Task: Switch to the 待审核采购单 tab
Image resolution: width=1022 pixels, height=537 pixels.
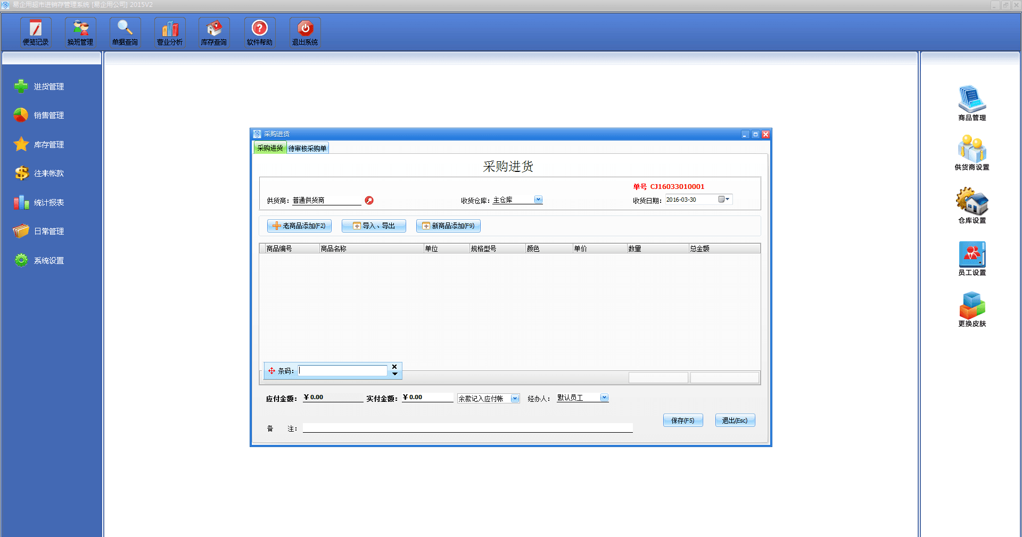Action: pyautogui.click(x=308, y=148)
